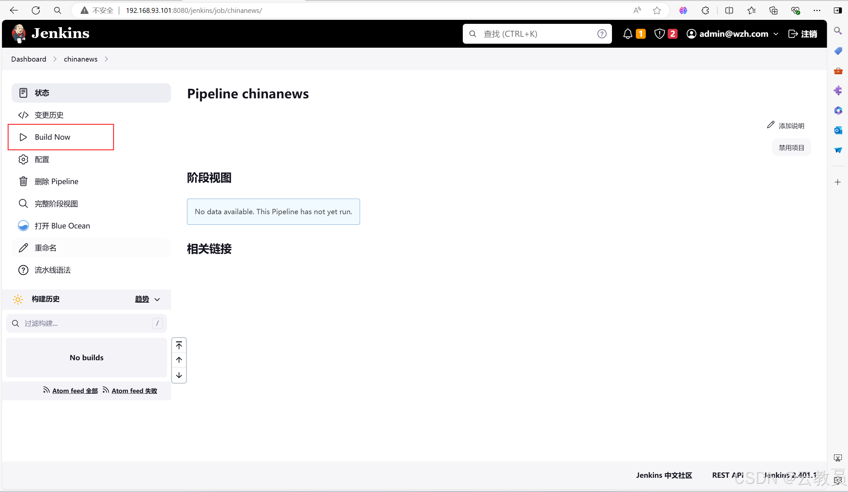
Task: Click the 注销 logout link
Action: pos(803,34)
